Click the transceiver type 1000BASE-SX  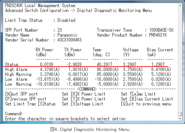point(161,30)
